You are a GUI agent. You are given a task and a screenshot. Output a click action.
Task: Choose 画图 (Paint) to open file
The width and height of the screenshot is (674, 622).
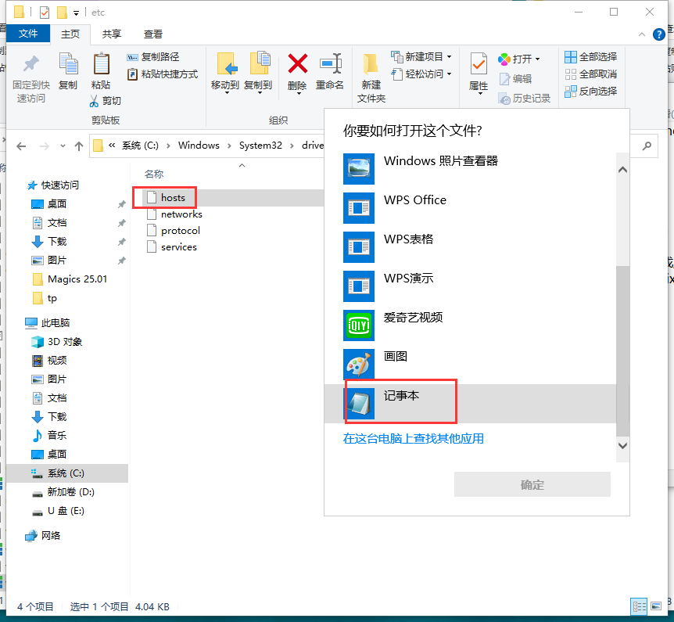tap(395, 357)
